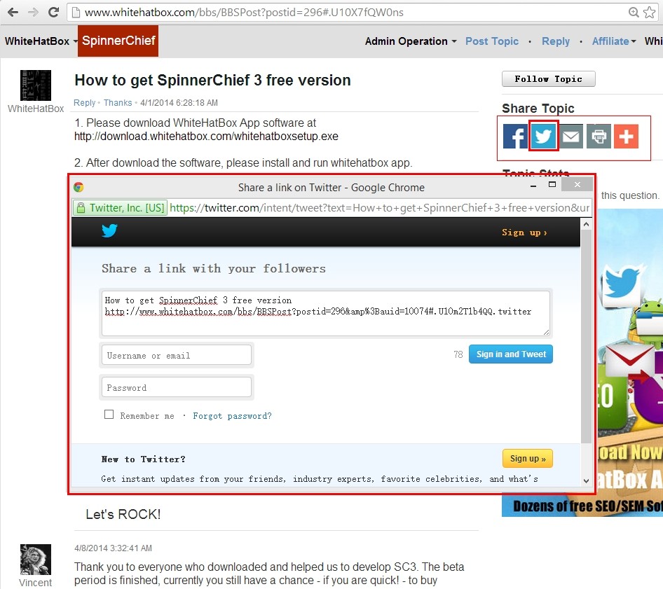Open more sharing options plus icon
This screenshot has width=663, height=589.
click(626, 136)
